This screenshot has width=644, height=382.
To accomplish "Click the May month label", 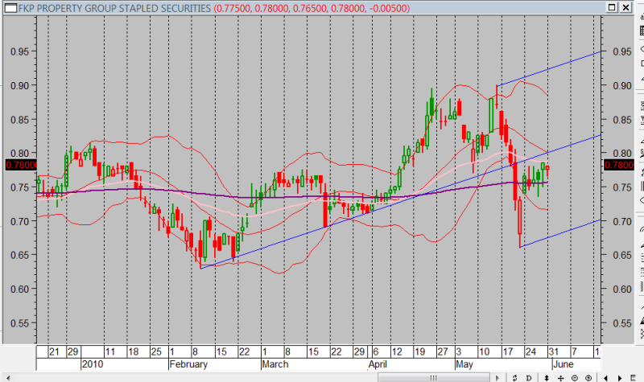I will pyautogui.click(x=464, y=364).
